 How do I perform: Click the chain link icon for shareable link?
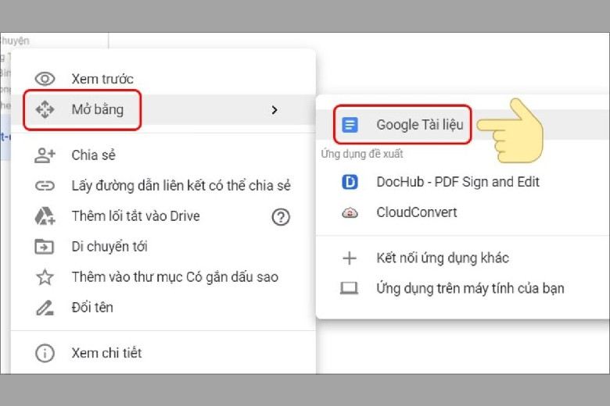(45, 186)
